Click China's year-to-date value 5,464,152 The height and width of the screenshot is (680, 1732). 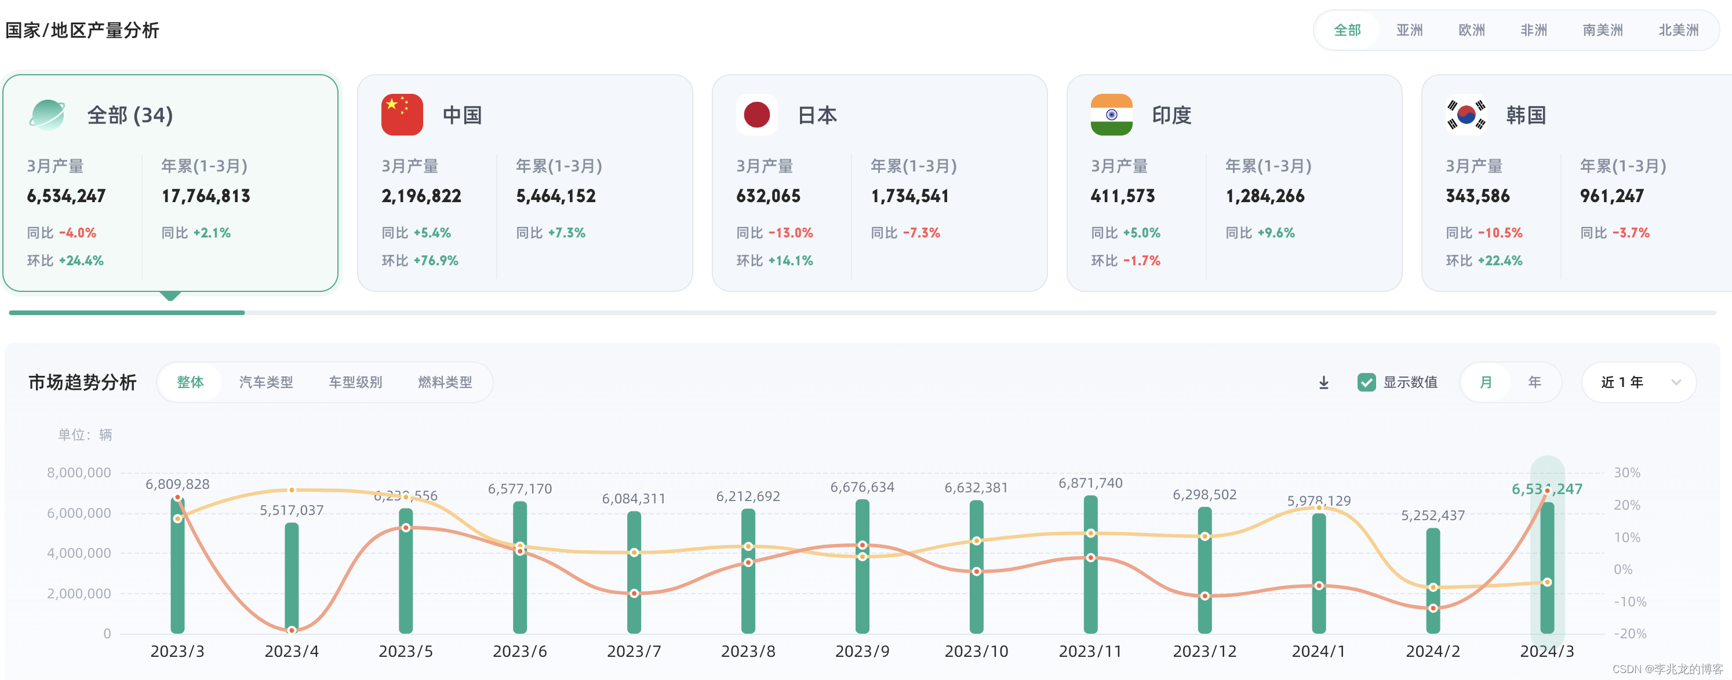click(556, 196)
